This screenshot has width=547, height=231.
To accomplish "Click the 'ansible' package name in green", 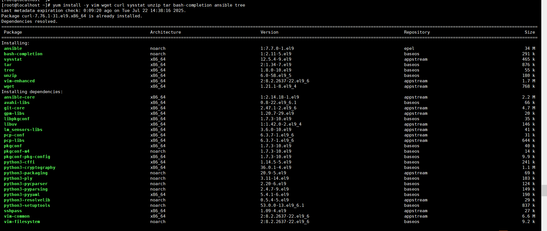I will click(13, 48).
